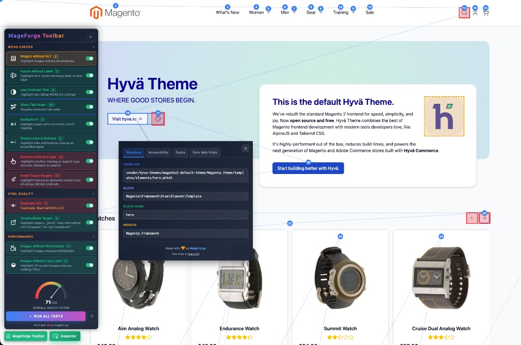This screenshot has width=521, height=345.
Task: Switch to the Cache tab
Action: coord(181,152)
